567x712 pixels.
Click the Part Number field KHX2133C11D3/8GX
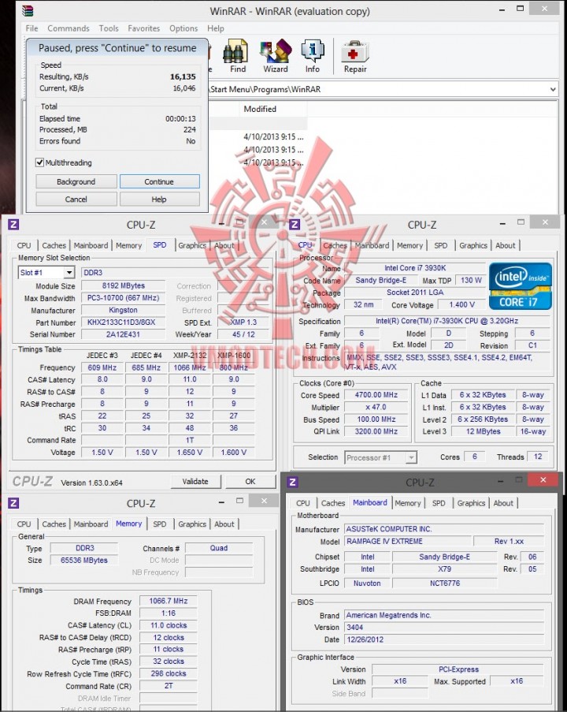123,322
